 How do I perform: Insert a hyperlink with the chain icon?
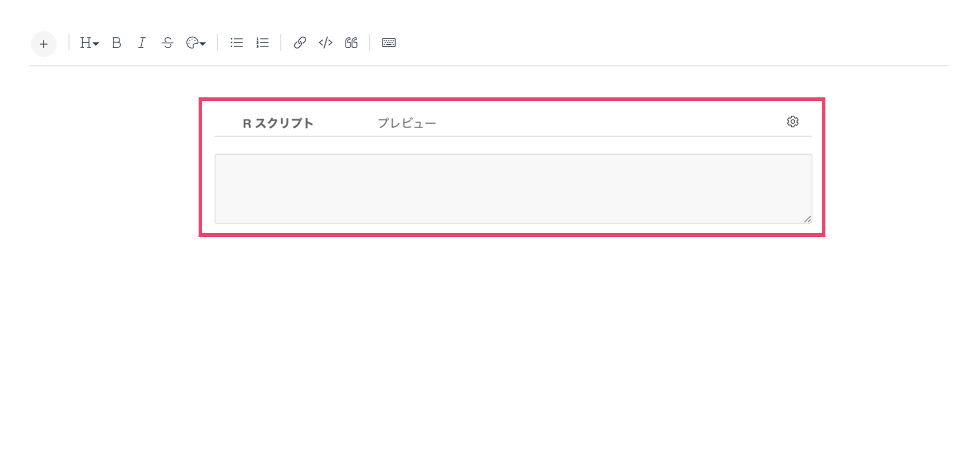[x=300, y=43]
